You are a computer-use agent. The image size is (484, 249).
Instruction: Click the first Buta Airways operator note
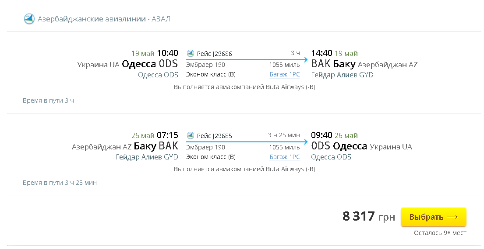coord(244,87)
